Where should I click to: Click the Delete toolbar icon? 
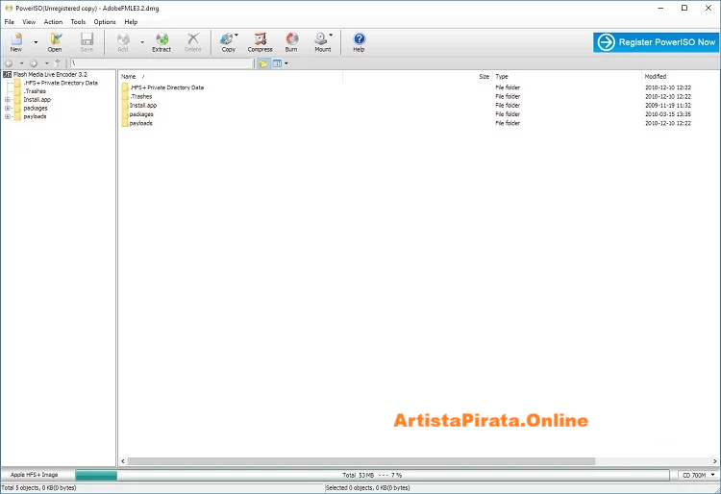[193, 42]
